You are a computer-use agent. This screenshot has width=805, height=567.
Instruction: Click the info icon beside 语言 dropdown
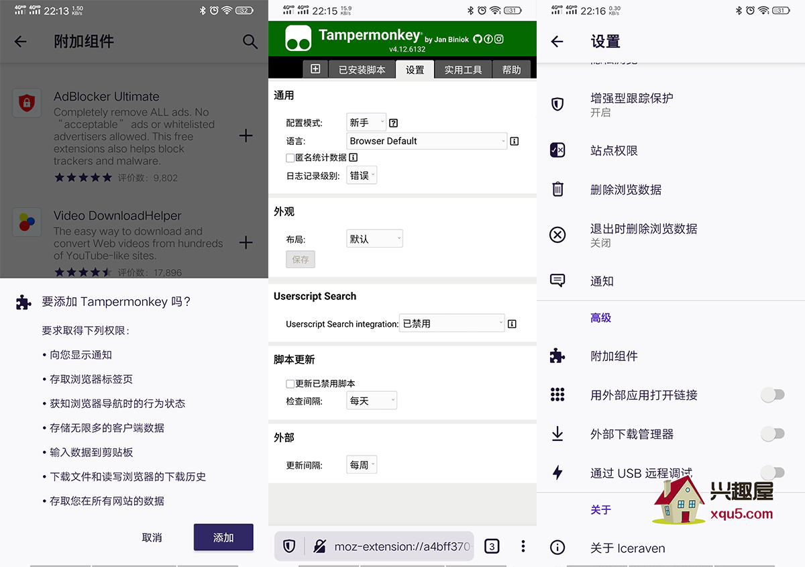click(x=515, y=141)
